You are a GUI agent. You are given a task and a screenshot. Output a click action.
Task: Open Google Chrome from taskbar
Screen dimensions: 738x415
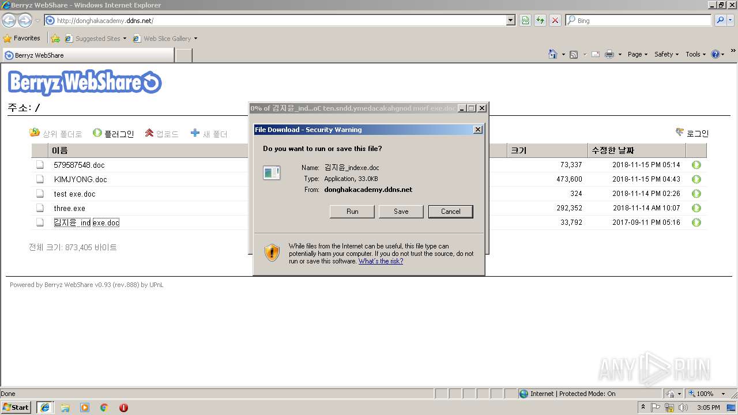click(104, 408)
